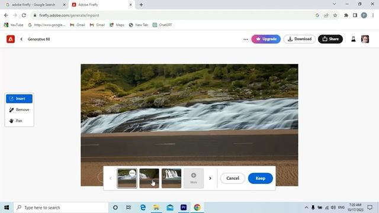Select the Remove tool
The height and width of the screenshot is (213, 379).
coord(19,109)
